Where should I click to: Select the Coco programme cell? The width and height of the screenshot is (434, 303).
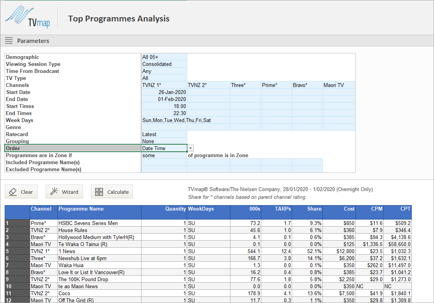(x=99, y=293)
